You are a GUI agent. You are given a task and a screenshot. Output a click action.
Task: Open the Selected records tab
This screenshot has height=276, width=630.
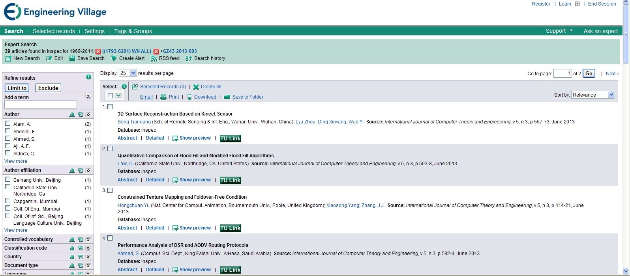pyautogui.click(x=54, y=31)
